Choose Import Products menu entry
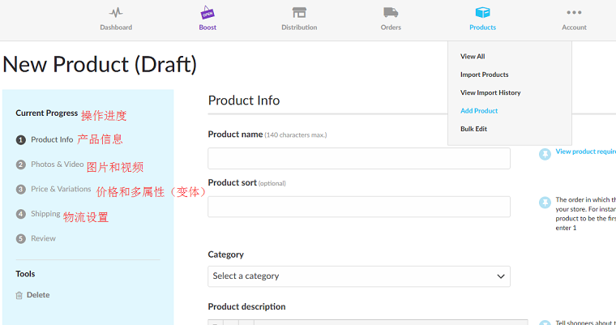The height and width of the screenshot is (325, 616). point(485,75)
